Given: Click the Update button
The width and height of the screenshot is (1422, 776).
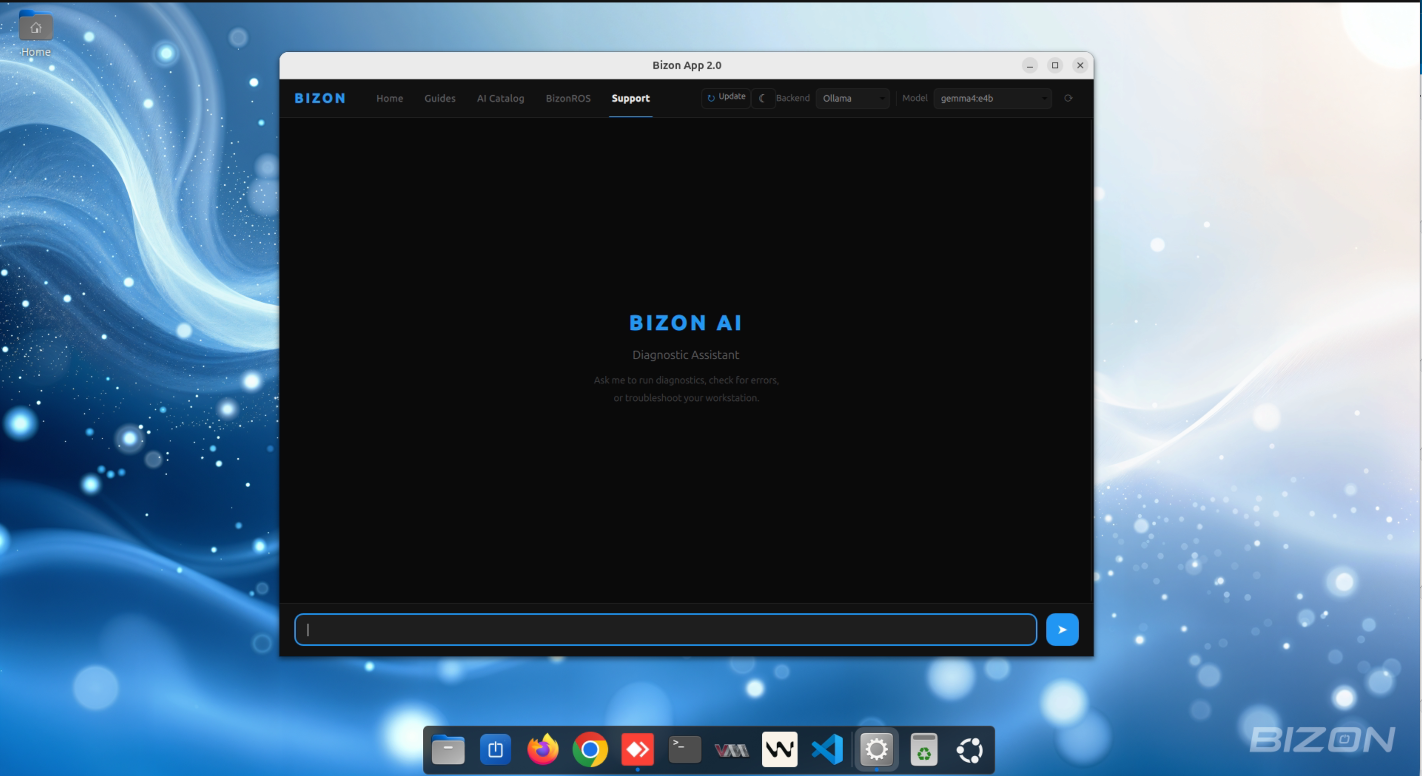Looking at the screenshot, I should pyautogui.click(x=725, y=98).
